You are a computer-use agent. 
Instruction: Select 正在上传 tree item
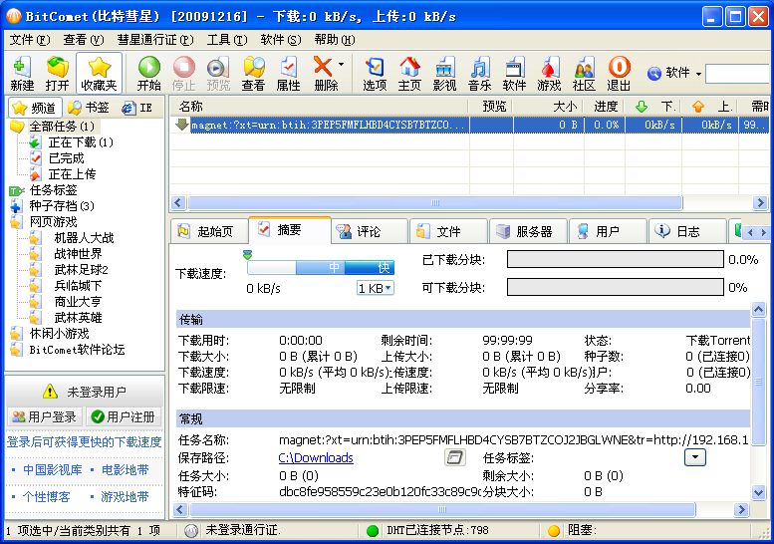[x=72, y=174]
